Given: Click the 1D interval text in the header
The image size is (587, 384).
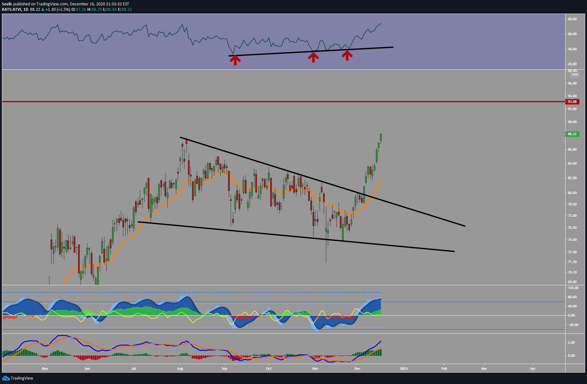Looking at the screenshot, I should (x=26, y=9).
